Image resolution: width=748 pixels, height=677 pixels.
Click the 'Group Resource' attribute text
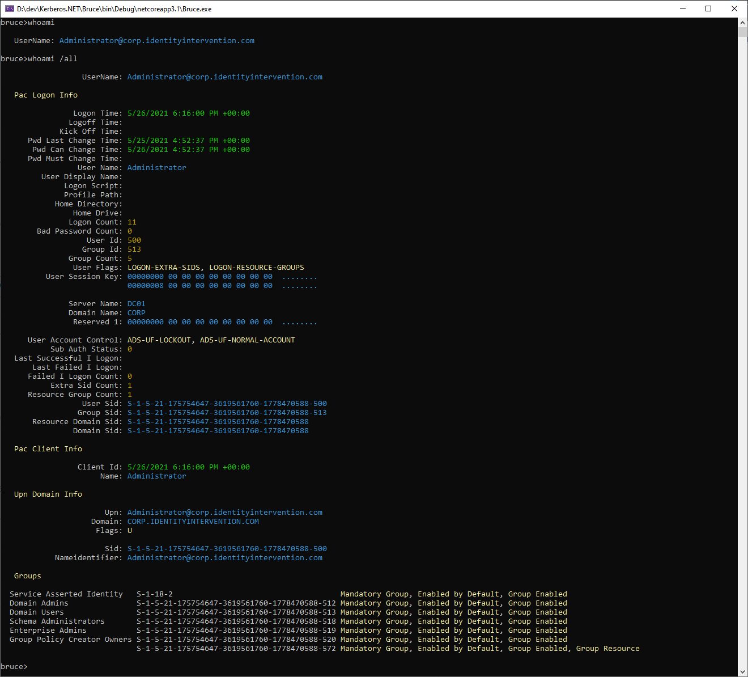coord(608,649)
